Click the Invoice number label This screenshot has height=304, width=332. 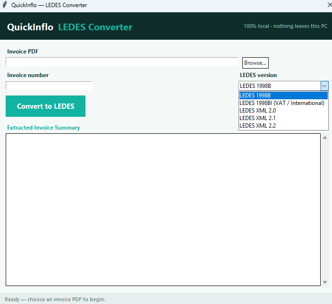tap(28, 75)
